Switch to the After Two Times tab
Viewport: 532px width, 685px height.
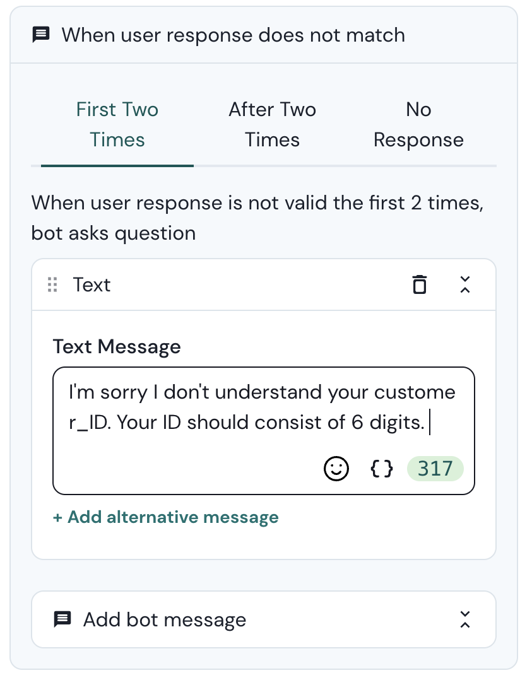pos(272,124)
